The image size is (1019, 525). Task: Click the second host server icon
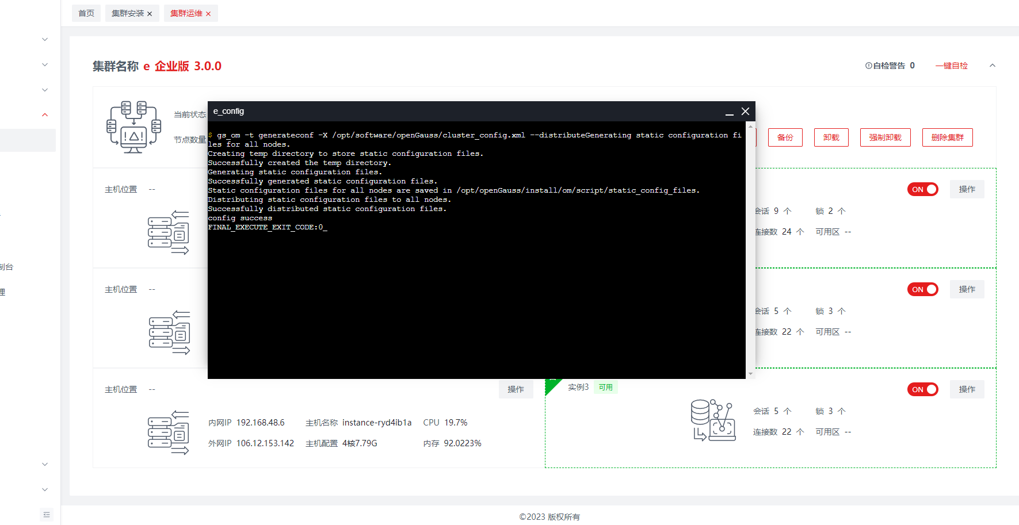click(x=169, y=333)
